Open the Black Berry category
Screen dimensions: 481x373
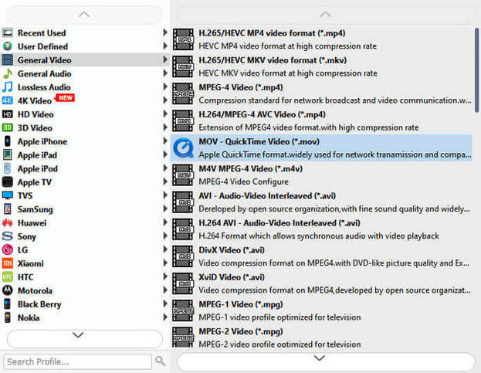(85, 304)
